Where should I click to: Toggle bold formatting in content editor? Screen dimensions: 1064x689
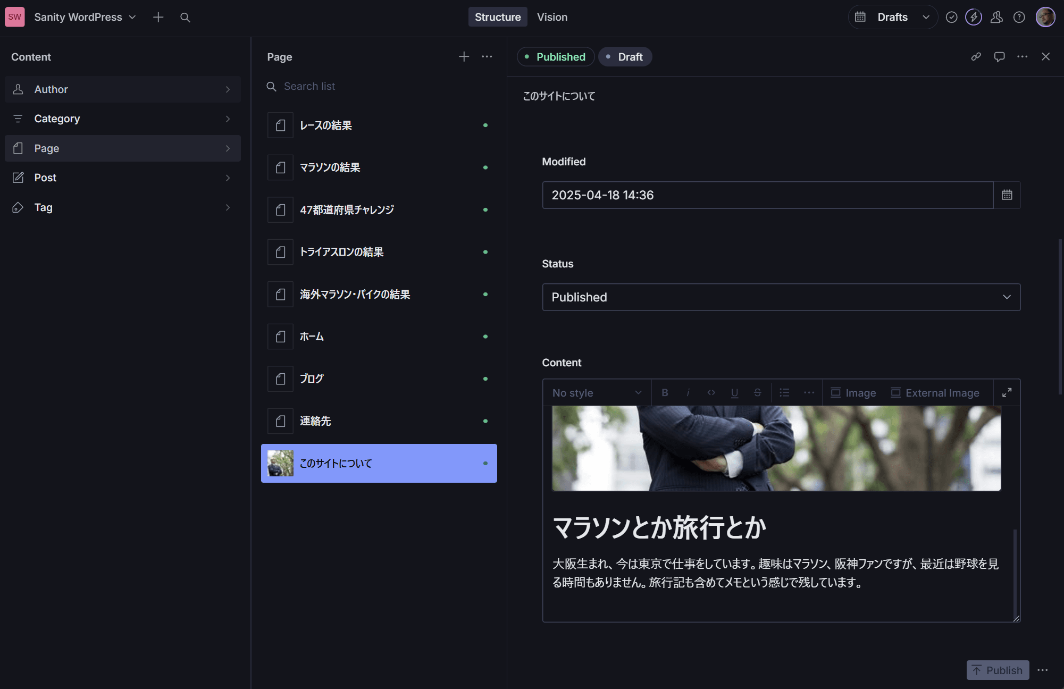[665, 393]
